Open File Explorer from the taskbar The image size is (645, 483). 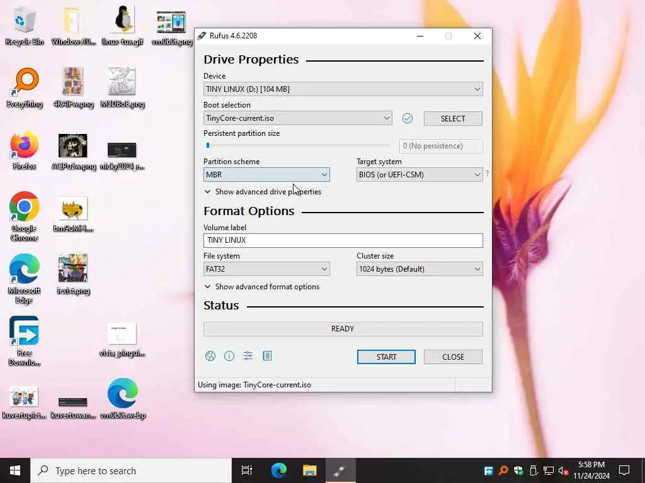point(310,470)
